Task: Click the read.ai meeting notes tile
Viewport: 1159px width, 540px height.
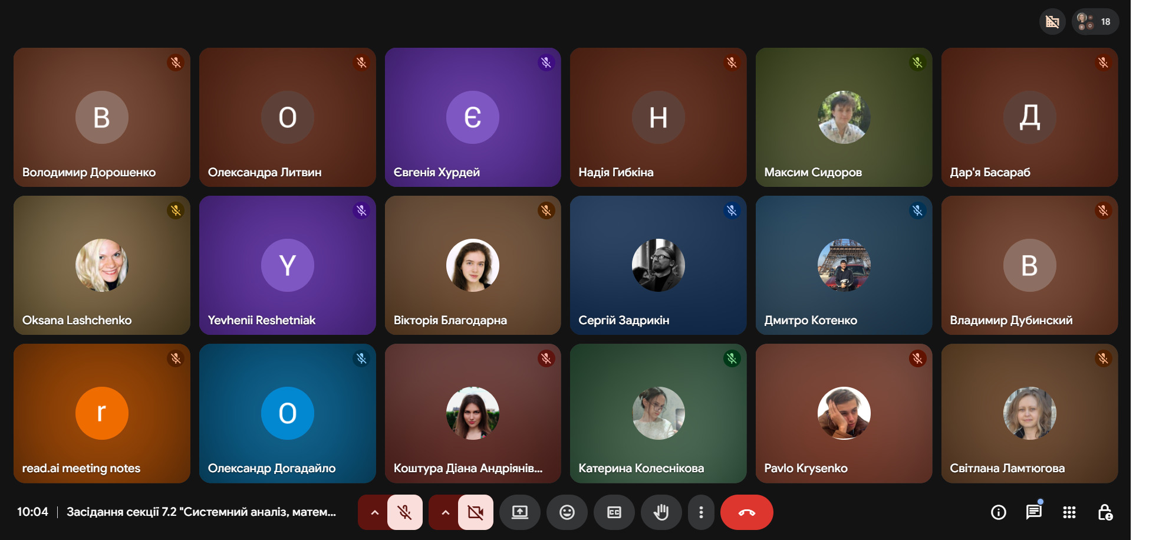Action: coord(102,413)
